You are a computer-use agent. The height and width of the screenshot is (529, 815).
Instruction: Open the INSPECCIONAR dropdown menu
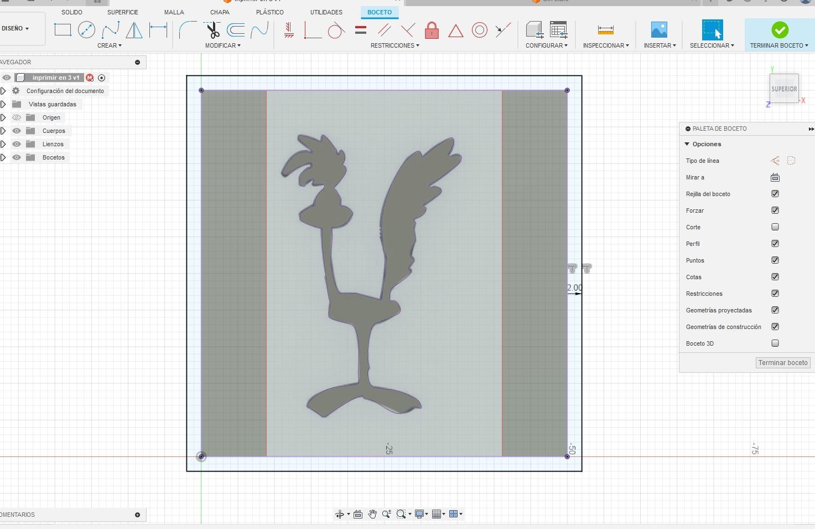606,45
